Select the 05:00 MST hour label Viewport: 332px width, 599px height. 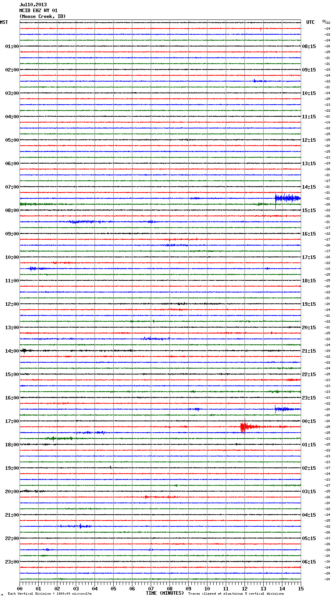coord(12,140)
